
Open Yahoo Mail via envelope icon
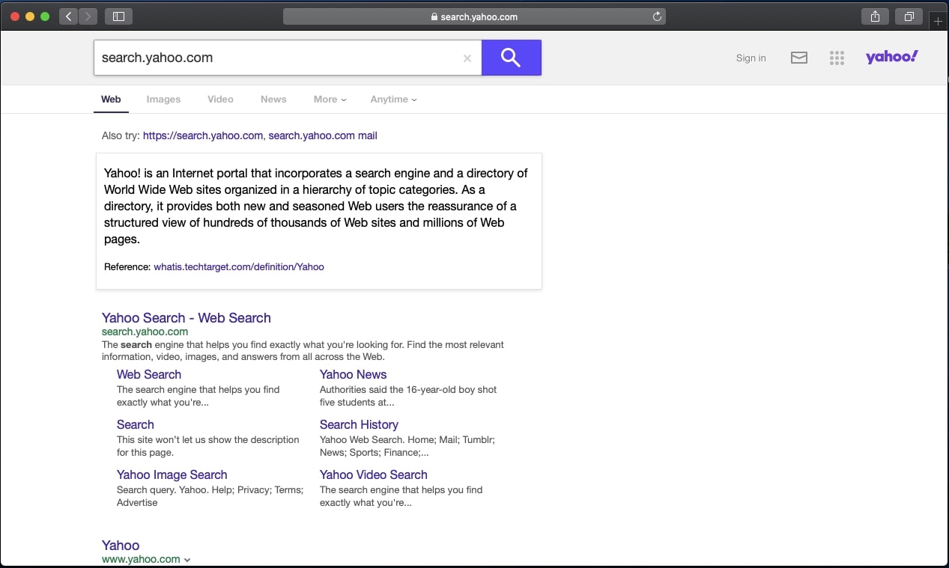pyautogui.click(x=799, y=58)
